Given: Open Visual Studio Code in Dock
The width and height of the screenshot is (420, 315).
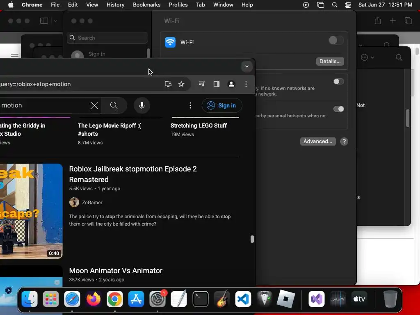Looking at the screenshot, I should click(x=243, y=299).
